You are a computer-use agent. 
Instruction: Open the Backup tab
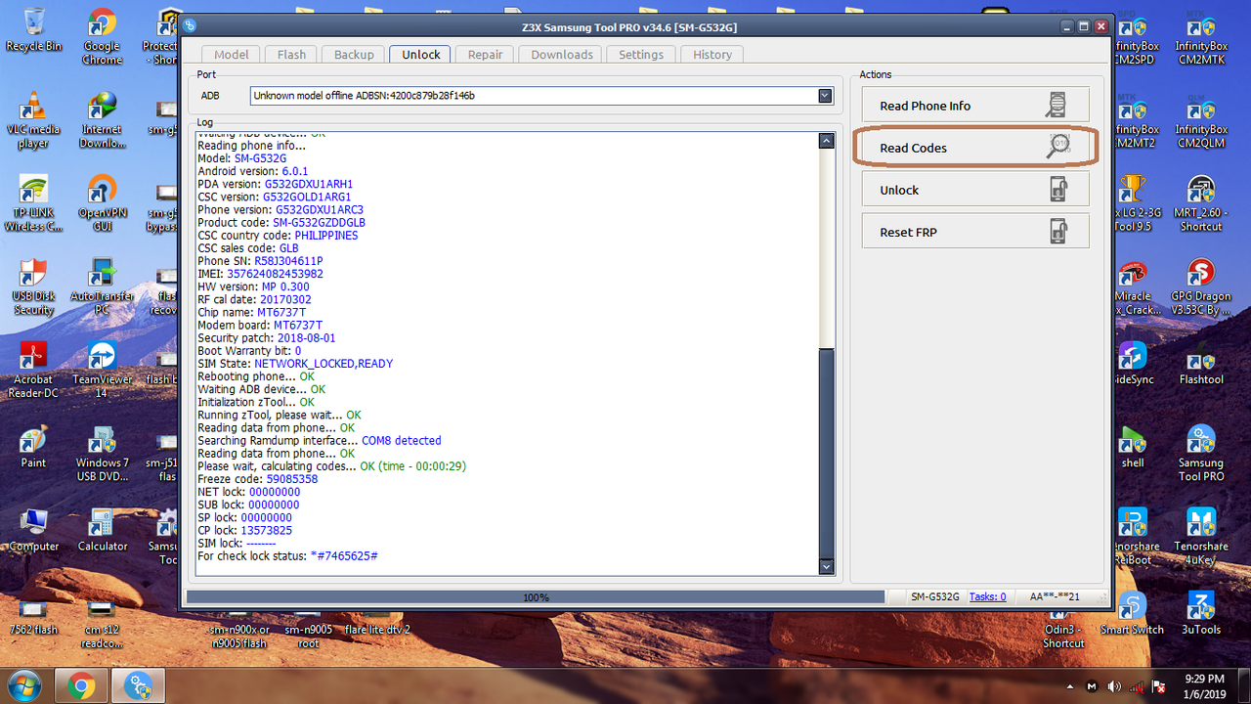(354, 55)
